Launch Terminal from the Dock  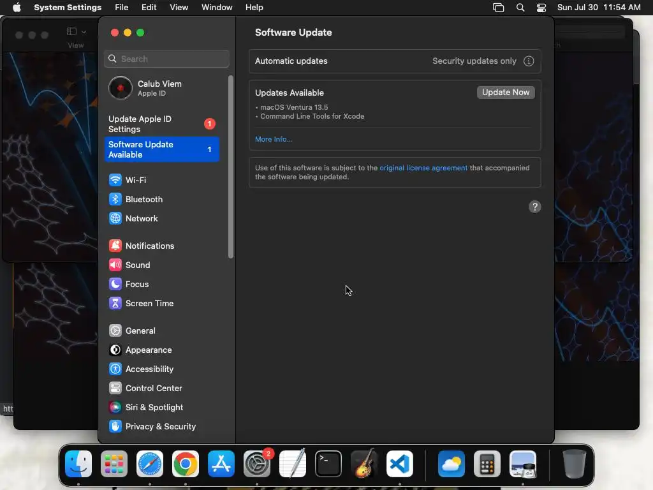328,464
